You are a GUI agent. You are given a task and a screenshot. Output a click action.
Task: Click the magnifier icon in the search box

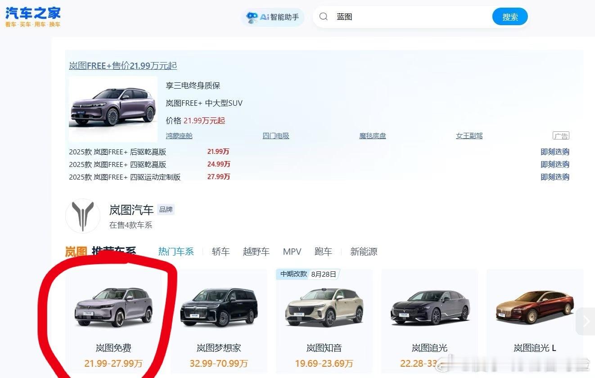click(323, 17)
